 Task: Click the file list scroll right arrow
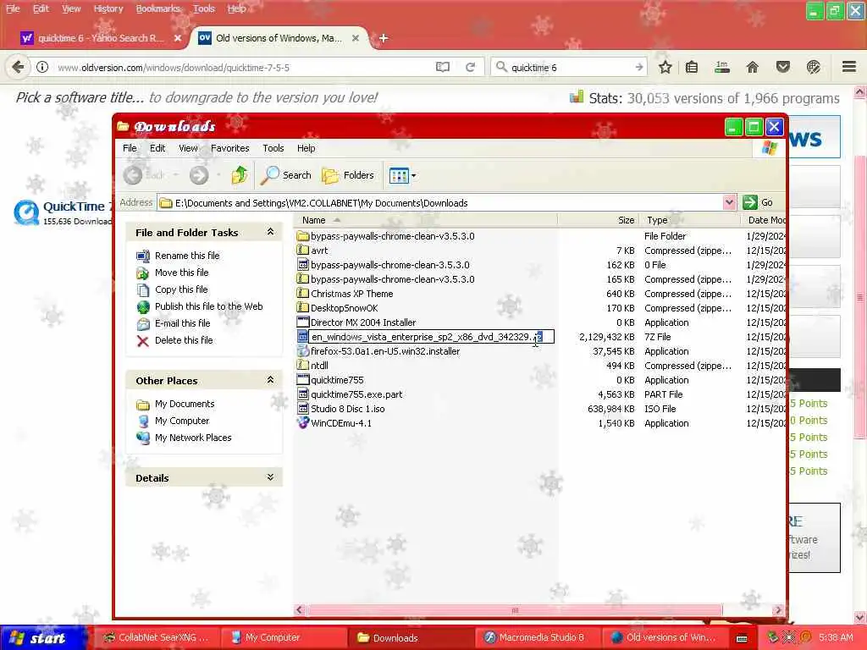coord(779,610)
